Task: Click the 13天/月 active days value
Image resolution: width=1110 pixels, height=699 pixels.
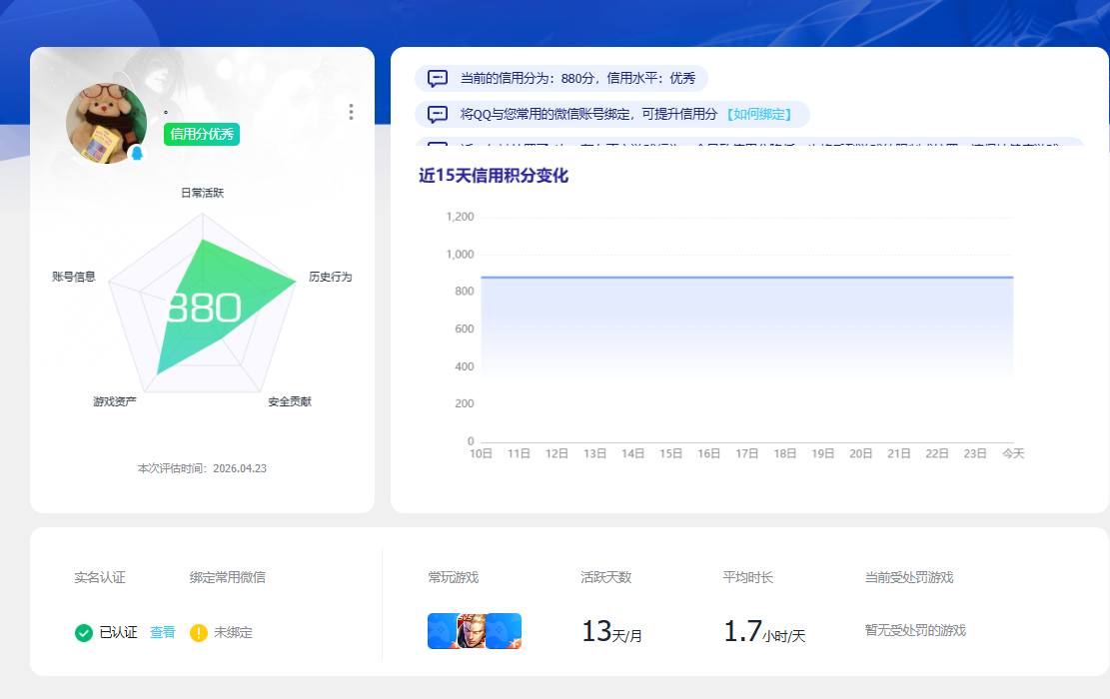Action: pyautogui.click(x=611, y=631)
